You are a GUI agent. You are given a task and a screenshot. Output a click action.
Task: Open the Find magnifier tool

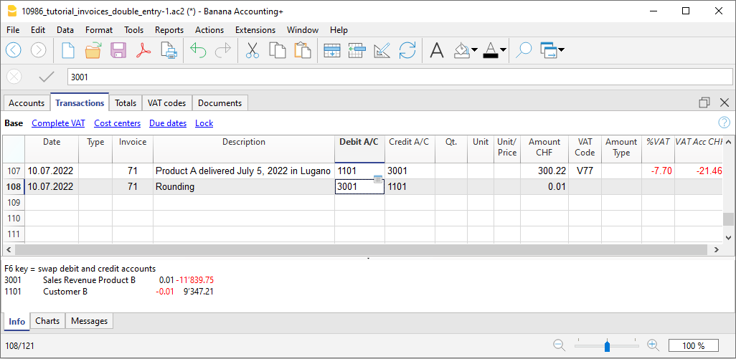[524, 50]
